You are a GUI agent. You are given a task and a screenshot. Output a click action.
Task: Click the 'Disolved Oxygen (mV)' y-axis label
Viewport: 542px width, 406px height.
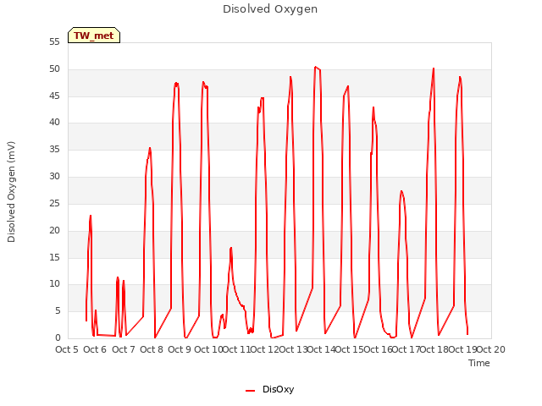tap(11, 192)
